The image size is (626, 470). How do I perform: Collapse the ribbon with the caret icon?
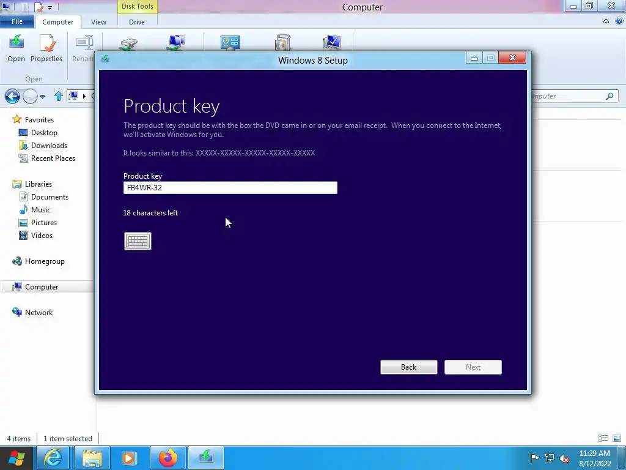pos(606,21)
